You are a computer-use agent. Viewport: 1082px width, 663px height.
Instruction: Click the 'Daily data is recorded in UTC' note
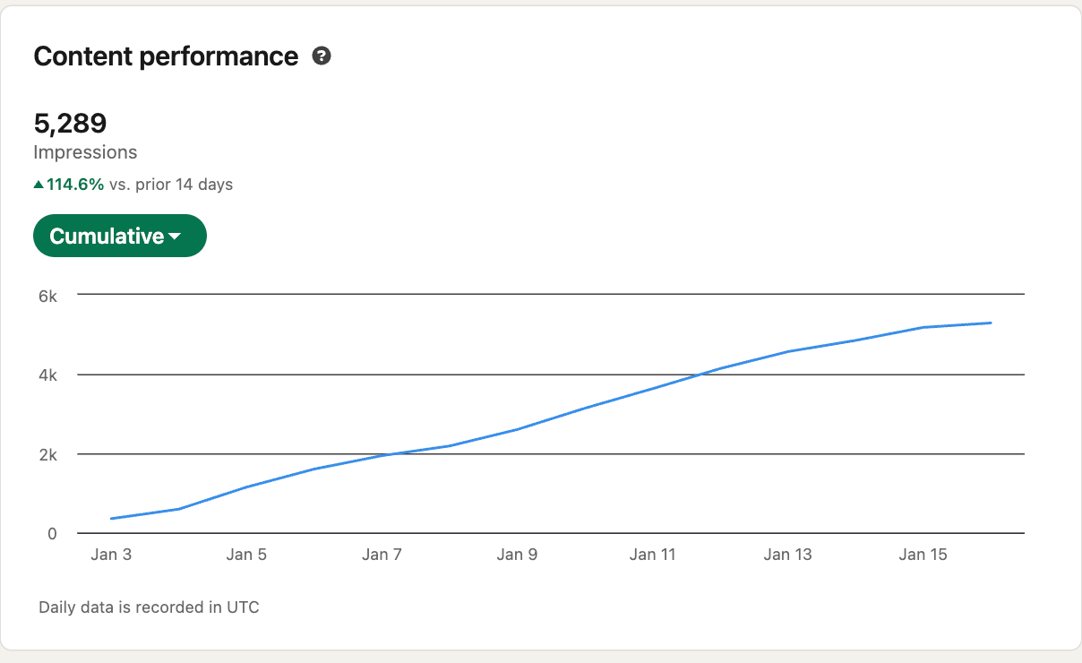pyautogui.click(x=149, y=607)
